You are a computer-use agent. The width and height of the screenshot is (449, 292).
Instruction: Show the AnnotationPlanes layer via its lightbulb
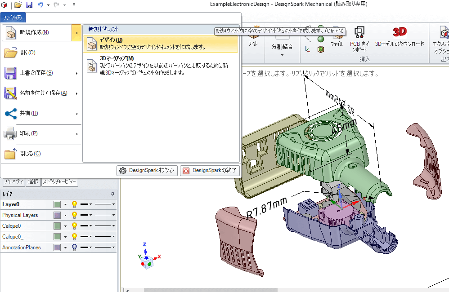pyautogui.click(x=74, y=248)
